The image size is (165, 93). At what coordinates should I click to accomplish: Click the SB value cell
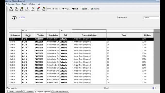[124, 51]
